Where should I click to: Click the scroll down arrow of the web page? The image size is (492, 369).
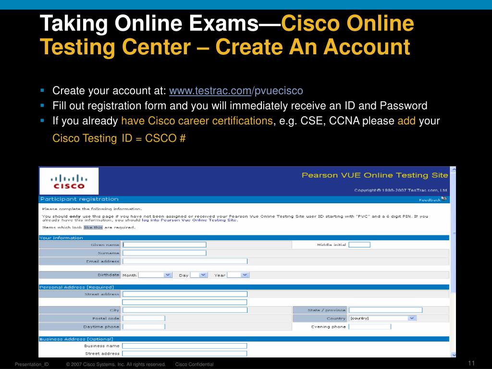pyautogui.click(x=453, y=355)
